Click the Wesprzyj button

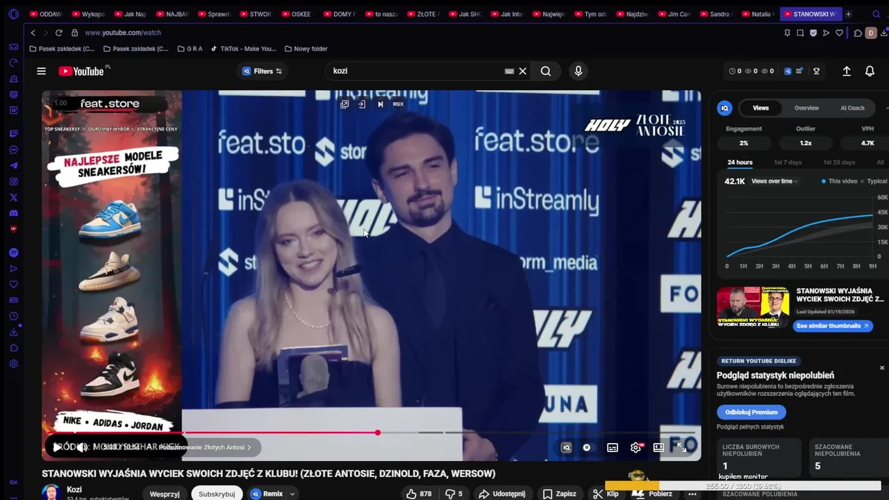tap(165, 494)
